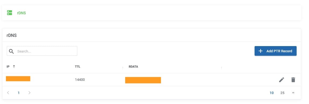The width and height of the screenshot is (309, 104).
Task: Open the green rDNS breadcrumb link
Action: 21,13
